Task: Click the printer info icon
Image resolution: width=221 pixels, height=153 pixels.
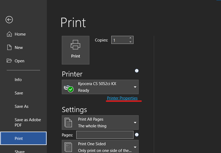Action: pos(137,71)
